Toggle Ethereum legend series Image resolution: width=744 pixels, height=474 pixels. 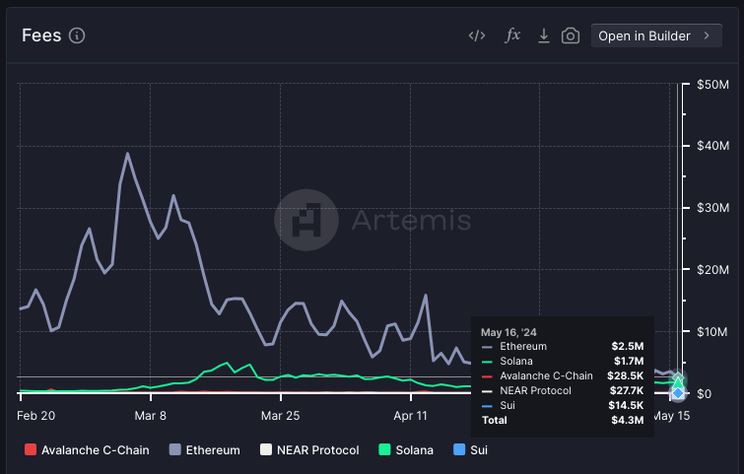205,449
